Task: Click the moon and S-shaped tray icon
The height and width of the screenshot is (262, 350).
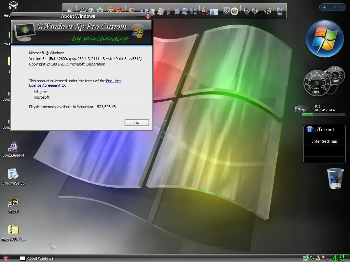Action: coord(318,258)
